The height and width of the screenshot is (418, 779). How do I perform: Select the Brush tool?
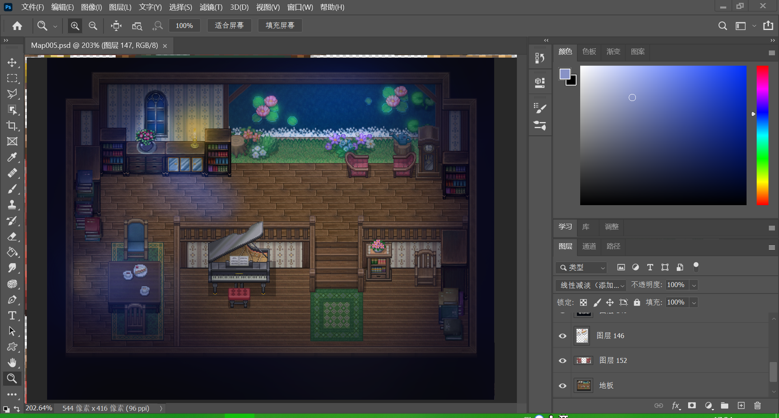coord(12,189)
